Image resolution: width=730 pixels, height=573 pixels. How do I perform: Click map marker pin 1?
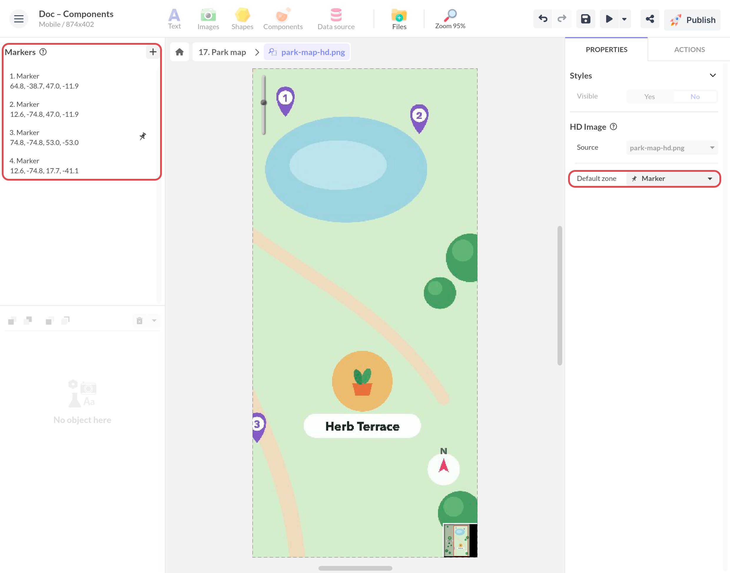pyautogui.click(x=285, y=101)
